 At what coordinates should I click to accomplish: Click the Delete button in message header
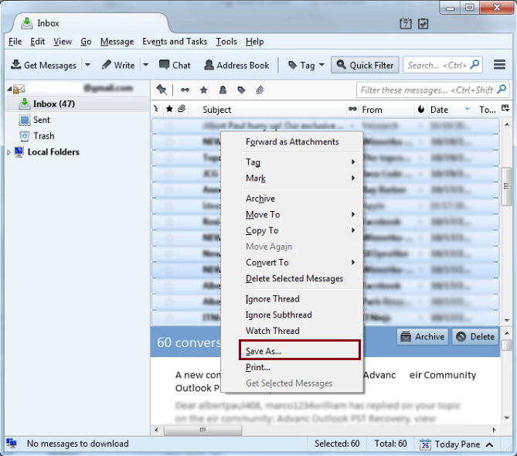[x=475, y=337]
